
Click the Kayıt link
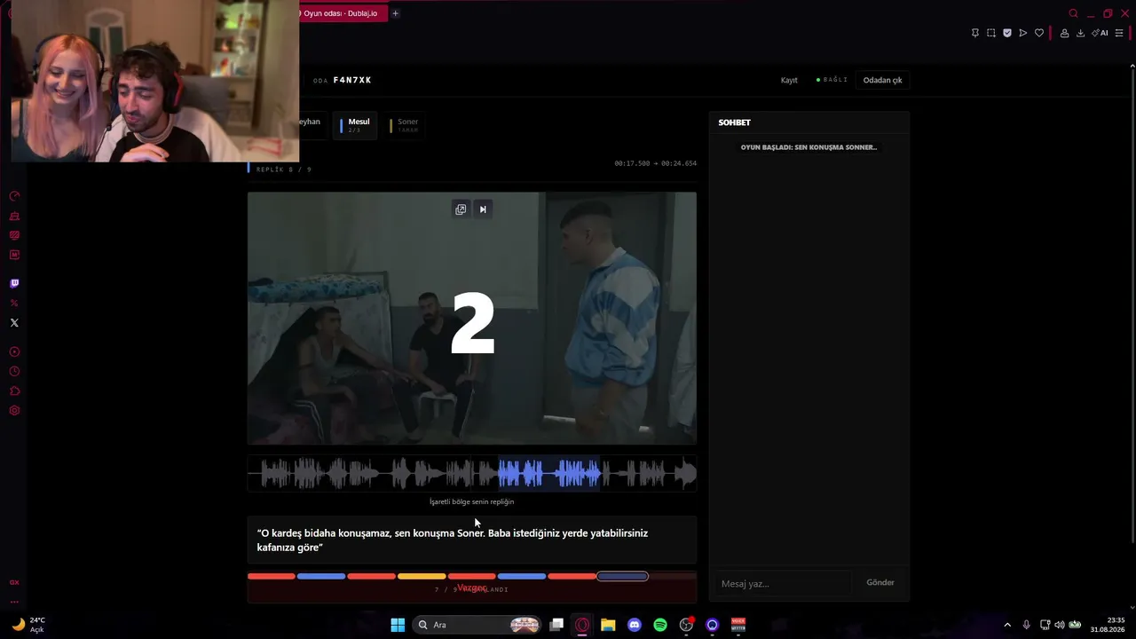tap(789, 80)
